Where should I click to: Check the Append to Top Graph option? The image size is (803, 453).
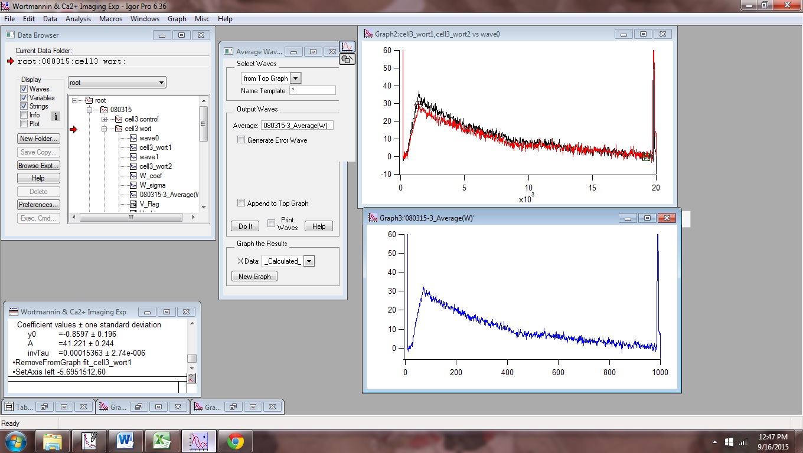point(241,203)
